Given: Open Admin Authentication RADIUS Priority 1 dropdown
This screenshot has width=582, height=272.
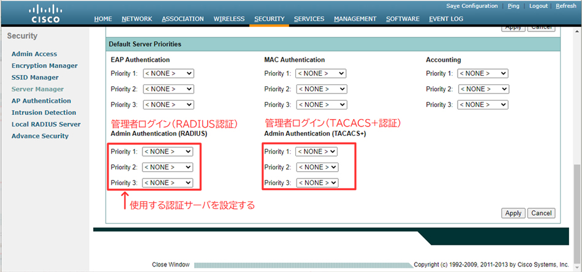Looking at the screenshot, I should (167, 152).
